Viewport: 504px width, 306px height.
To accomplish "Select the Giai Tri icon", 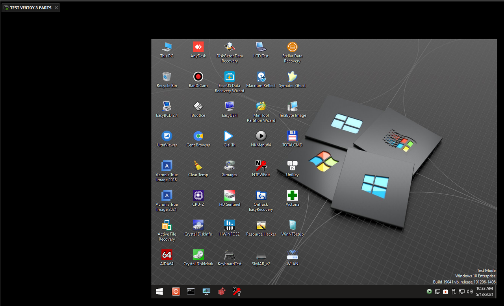I will pos(230,139).
